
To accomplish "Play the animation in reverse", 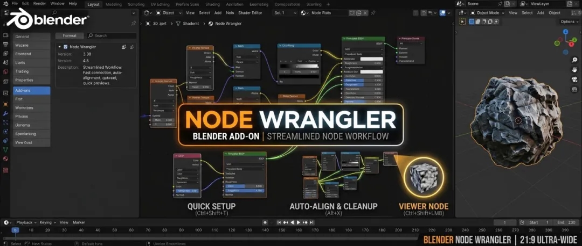I will (x=292, y=223).
